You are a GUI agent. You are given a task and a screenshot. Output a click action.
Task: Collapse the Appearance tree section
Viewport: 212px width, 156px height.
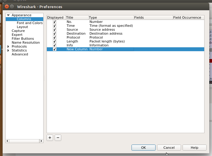8,15
